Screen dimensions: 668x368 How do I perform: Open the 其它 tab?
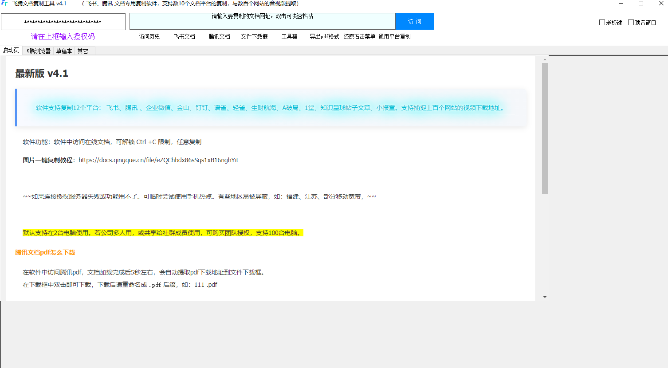[83, 50]
